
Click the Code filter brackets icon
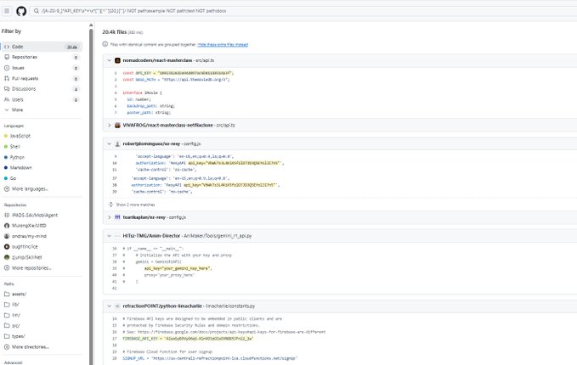(7, 47)
